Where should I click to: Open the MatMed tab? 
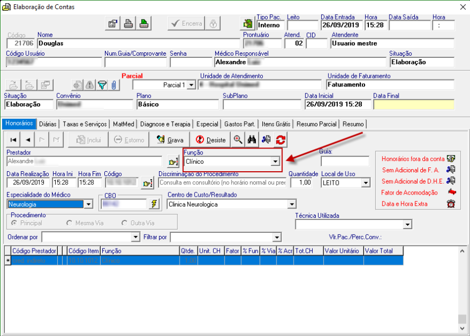point(123,124)
